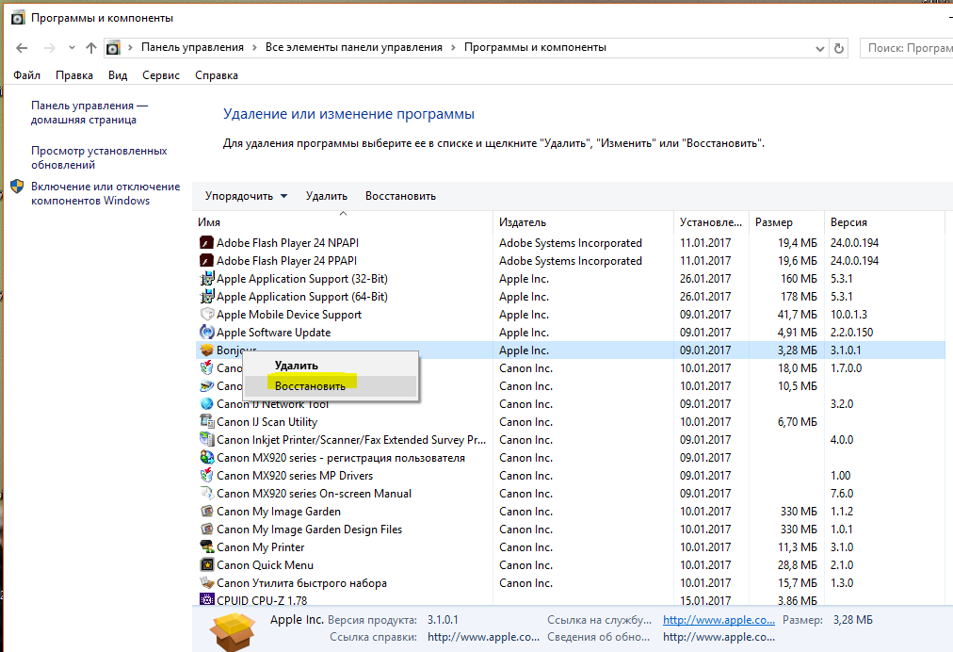953x652 pixels.
Task: Click the Canon Утилита быстрого набора icon
Action: click(206, 582)
